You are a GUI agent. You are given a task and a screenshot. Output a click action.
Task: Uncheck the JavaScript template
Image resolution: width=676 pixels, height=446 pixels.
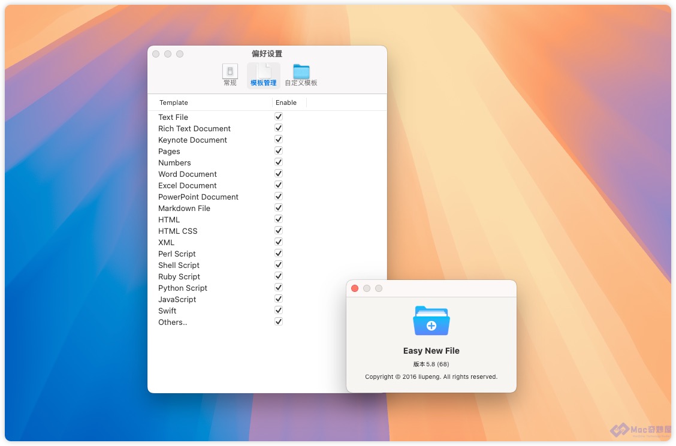279,299
